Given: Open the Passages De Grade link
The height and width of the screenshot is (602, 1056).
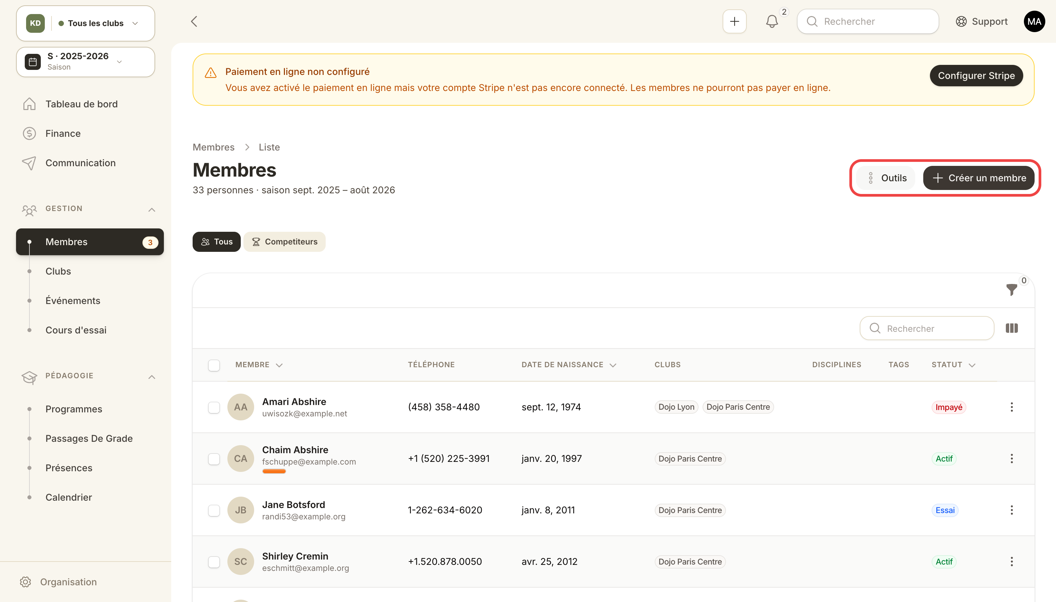Looking at the screenshot, I should coord(89,438).
